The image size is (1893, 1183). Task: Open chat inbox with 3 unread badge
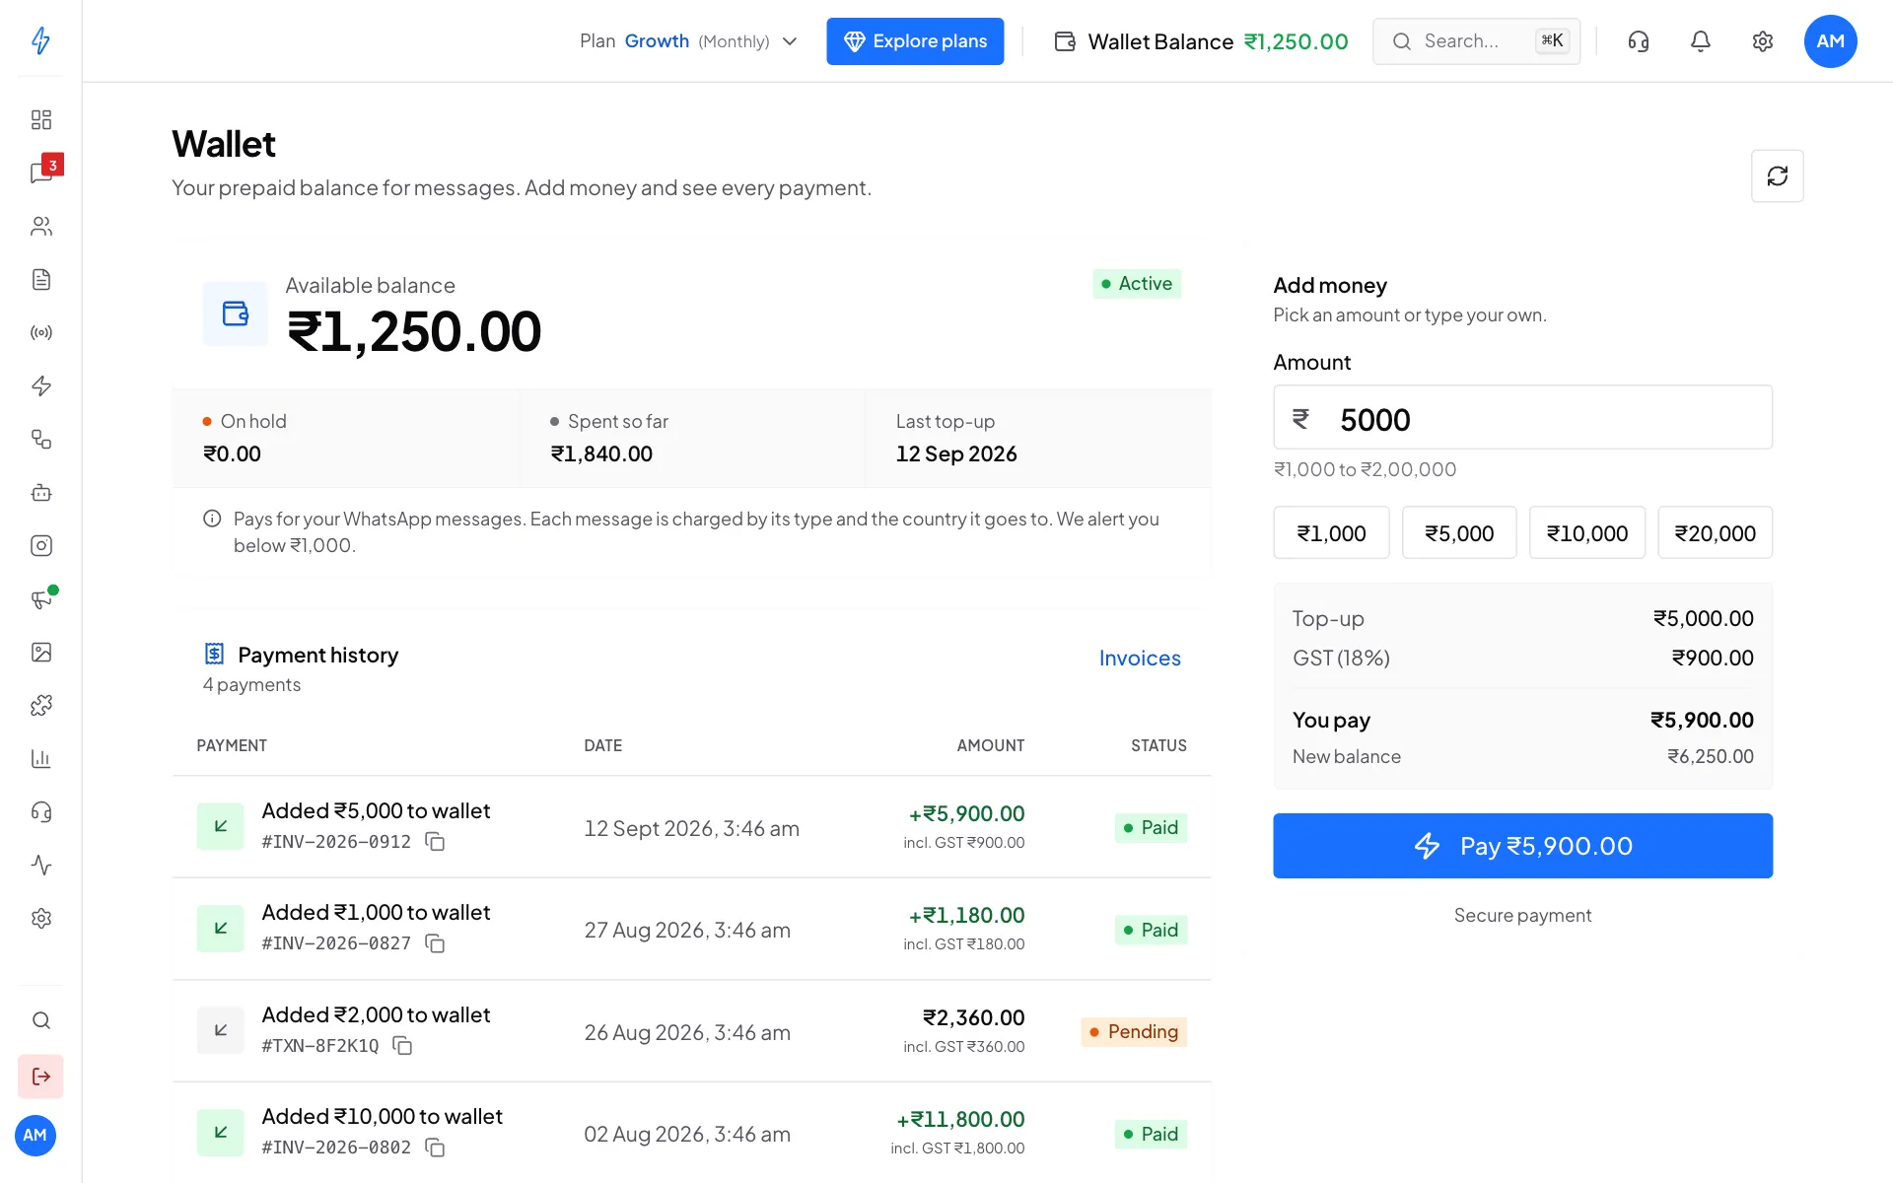[x=40, y=173]
